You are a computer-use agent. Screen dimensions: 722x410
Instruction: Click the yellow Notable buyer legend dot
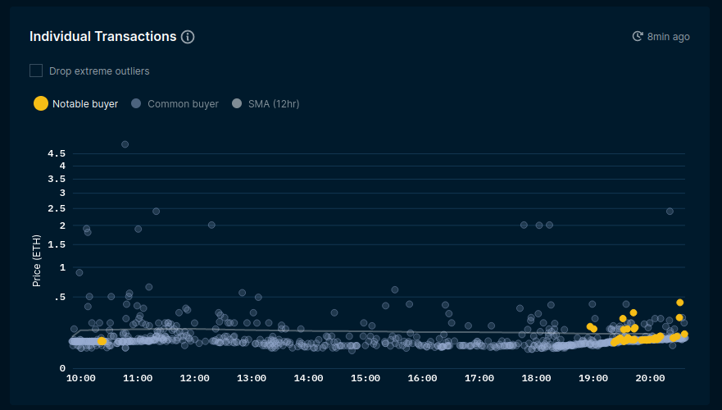[x=41, y=103]
